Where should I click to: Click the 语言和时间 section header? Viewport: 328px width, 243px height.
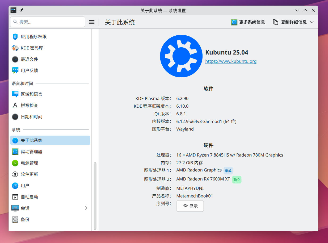pos(22,83)
